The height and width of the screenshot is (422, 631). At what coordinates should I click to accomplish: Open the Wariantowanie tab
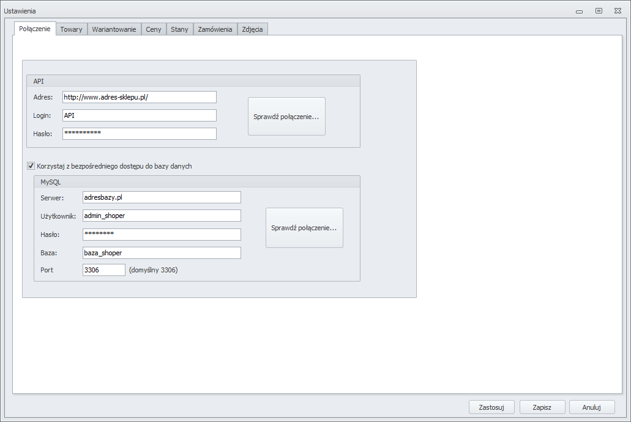pyautogui.click(x=114, y=29)
